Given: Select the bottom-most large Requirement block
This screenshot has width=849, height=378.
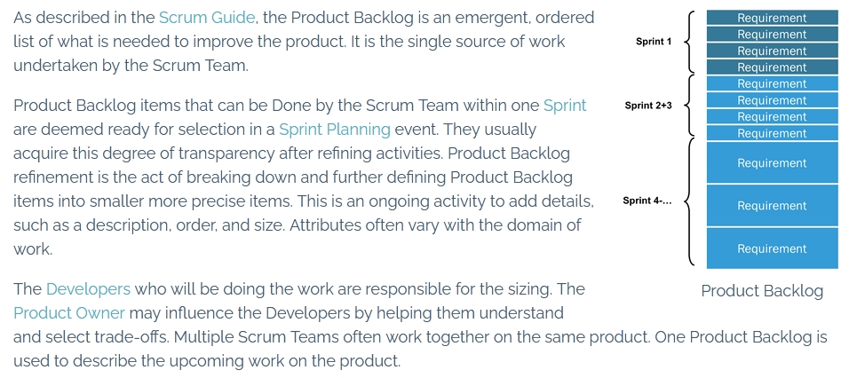Looking at the screenshot, I should pos(772,248).
